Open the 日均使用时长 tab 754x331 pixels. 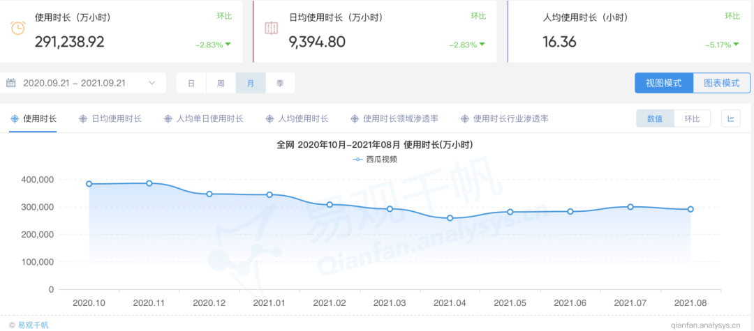pyautogui.click(x=110, y=118)
